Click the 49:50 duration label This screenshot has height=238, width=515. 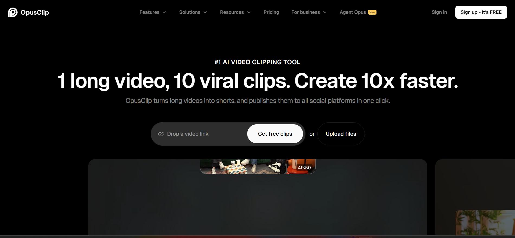(x=304, y=168)
